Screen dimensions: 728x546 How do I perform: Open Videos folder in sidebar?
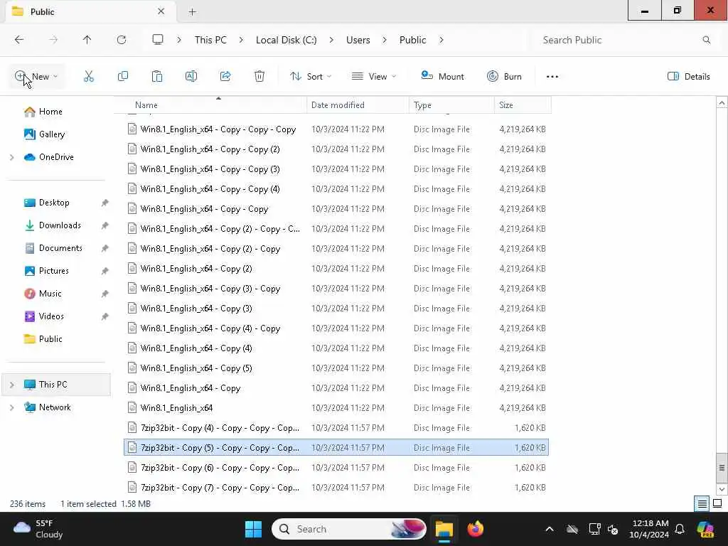51,316
